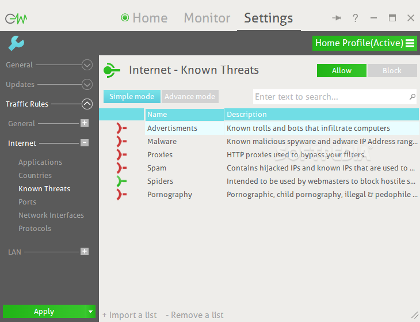420x322 pixels.
Task: Go to the Monitor tab
Action: pyautogui.click(x=207, y=18)
